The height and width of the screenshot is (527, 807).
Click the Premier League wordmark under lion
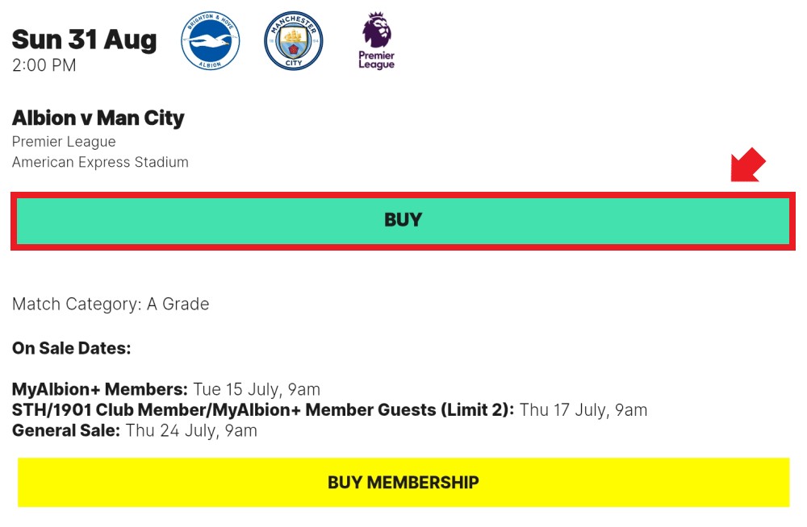click(x=377, y=60)
